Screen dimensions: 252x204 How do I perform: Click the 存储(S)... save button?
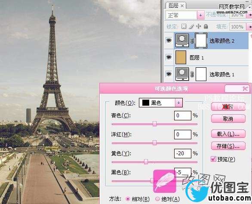228,146
